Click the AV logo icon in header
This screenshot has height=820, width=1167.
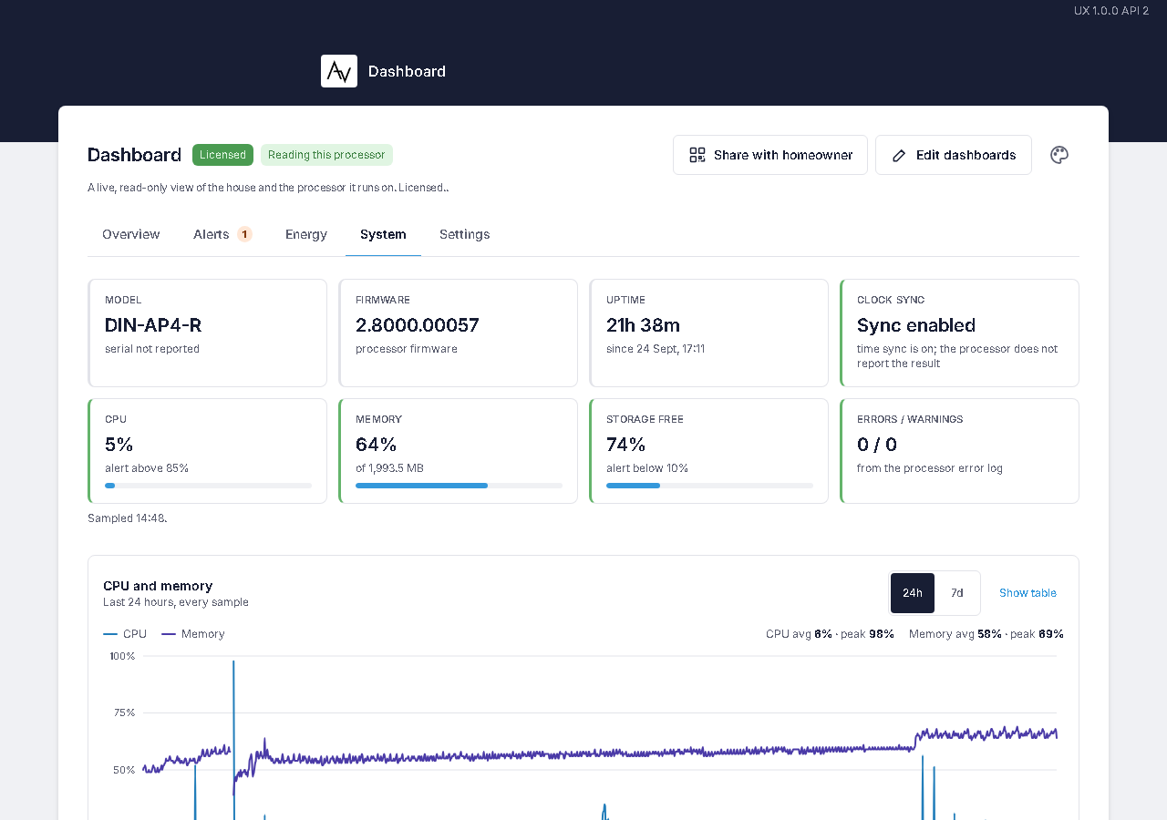pyautogui.click(x=339, y=71)
